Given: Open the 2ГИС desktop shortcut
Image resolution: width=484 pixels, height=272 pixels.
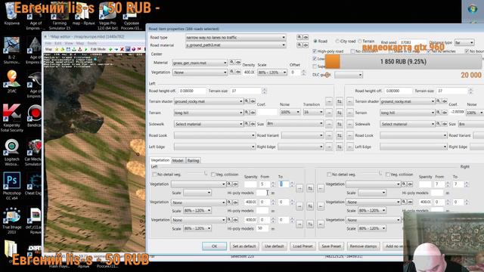Looking at the screenshot, I should click(x=12, y=82).
